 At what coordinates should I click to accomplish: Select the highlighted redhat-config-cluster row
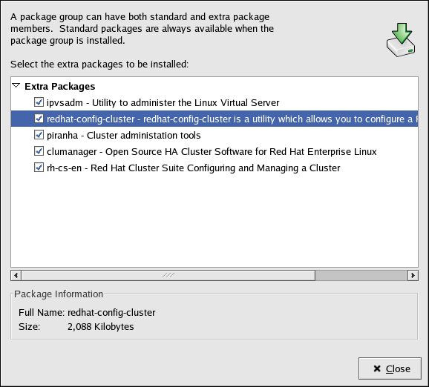214,119
